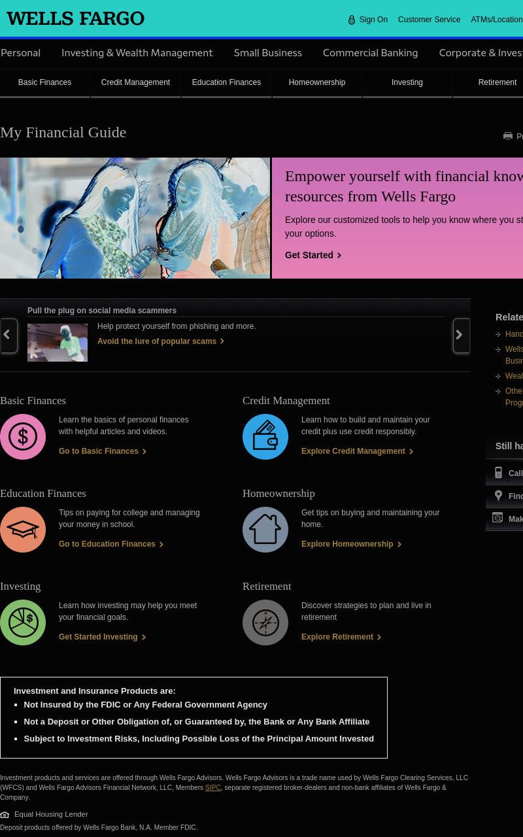Switch to the Investing tab
Image resolution: width=523 pixels, height=837 pixels.
pos(407,82)
